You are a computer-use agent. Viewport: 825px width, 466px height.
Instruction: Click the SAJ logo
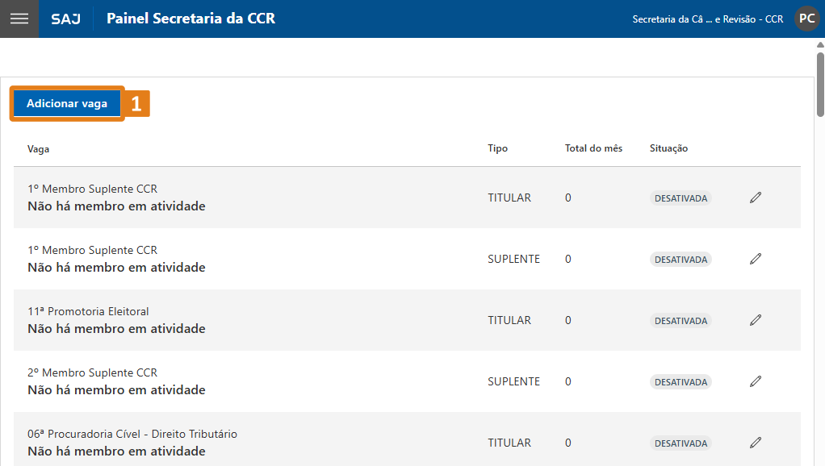tap(65, 19)
